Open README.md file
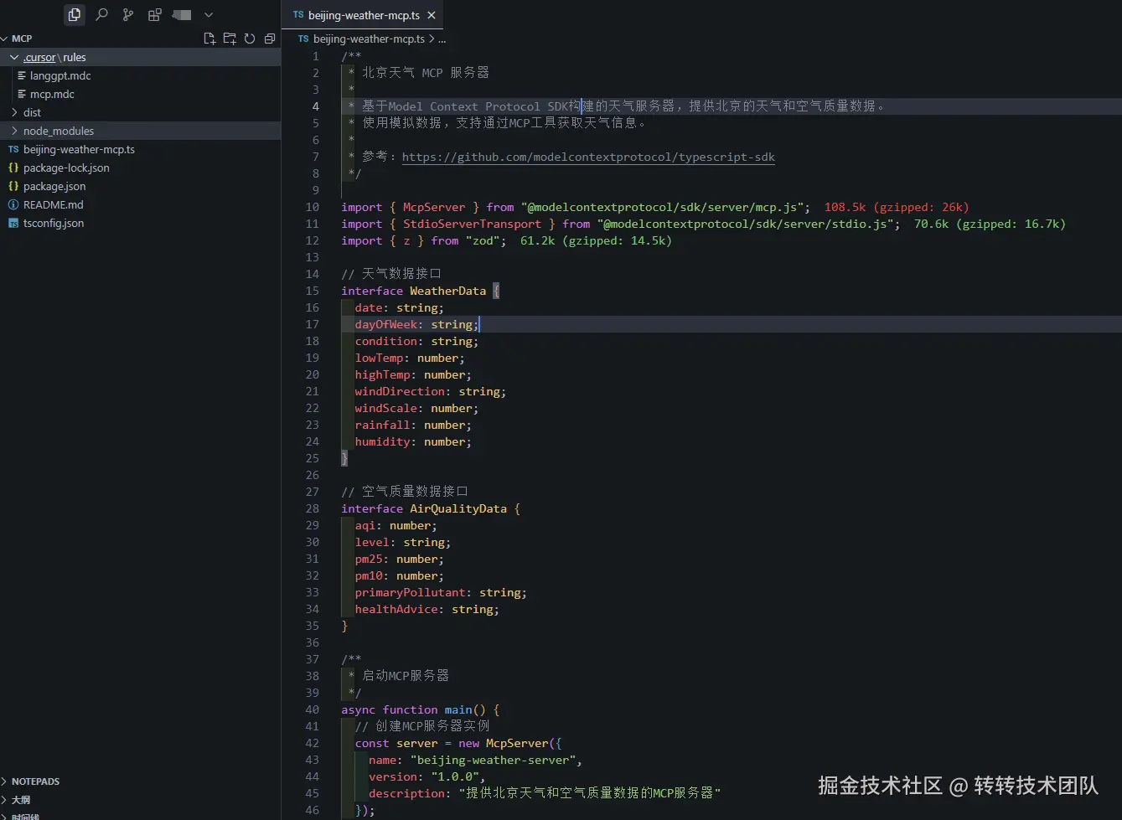The image size is (1122, 820). (54, 204)
